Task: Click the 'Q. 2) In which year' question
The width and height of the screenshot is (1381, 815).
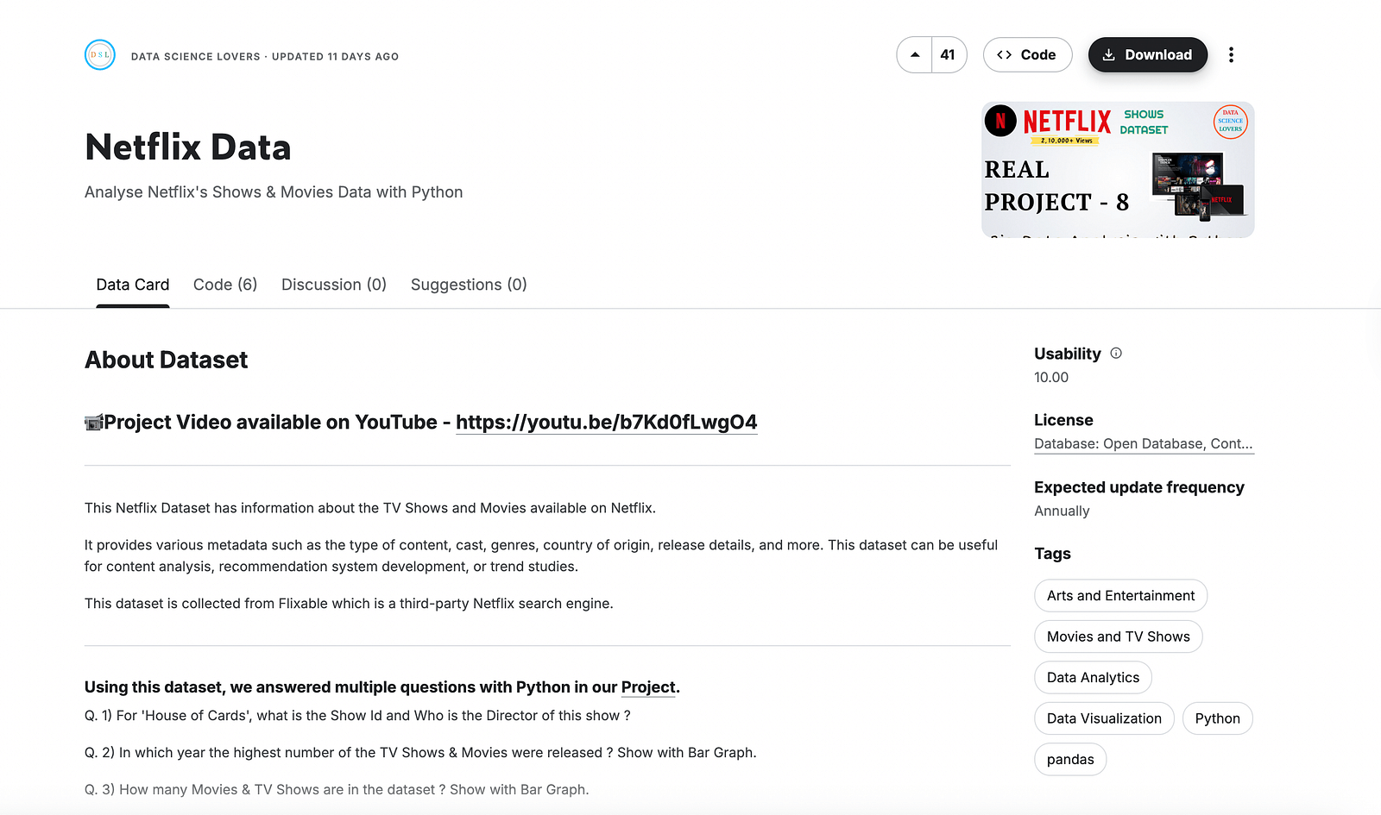Action: 420,753
